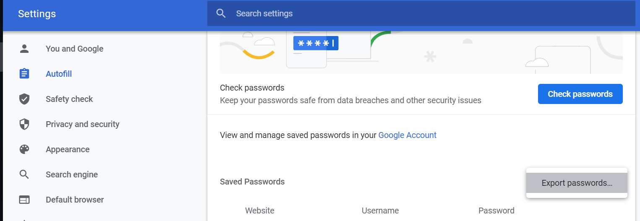This screenshot has height=221, width=640.
Task: Navigate to Privacy and security label
Action: tap(82, 124)
